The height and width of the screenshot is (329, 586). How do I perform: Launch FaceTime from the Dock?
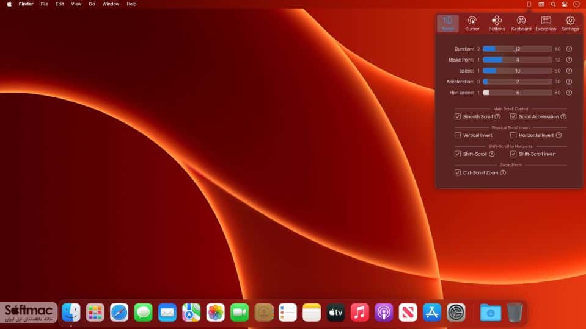[x=240, y=312]
